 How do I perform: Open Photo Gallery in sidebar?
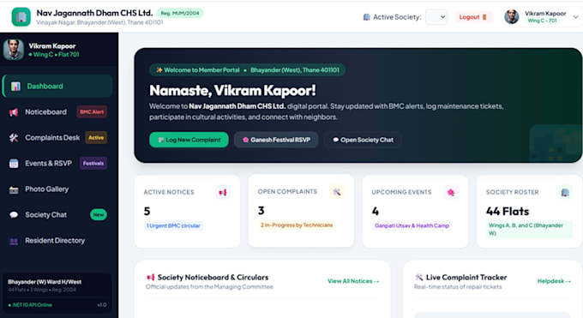pyautogui.click(x=57, y=189)
